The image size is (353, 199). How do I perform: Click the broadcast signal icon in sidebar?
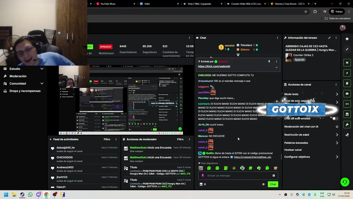coord(347,104)
